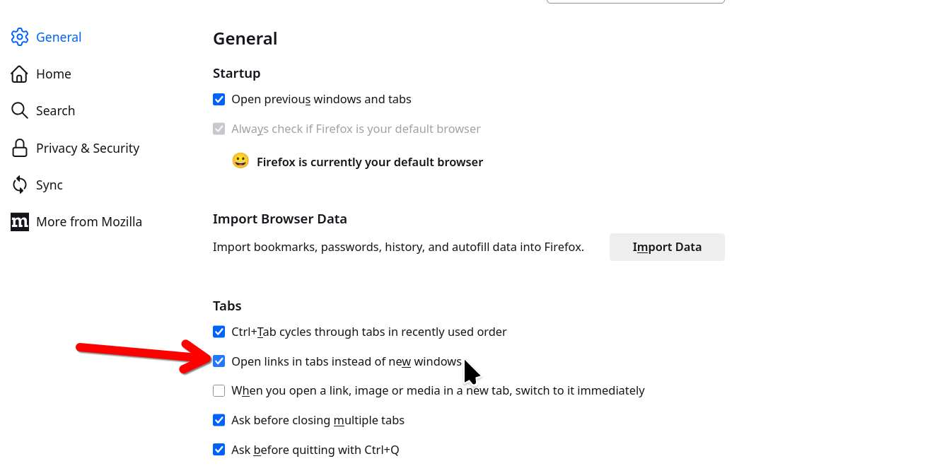The width and height of the screenshot is (930, 466).
Task: Uncheck Ask before closing multiple tabs
Action: pyautogui.click(x=219, y=421)
